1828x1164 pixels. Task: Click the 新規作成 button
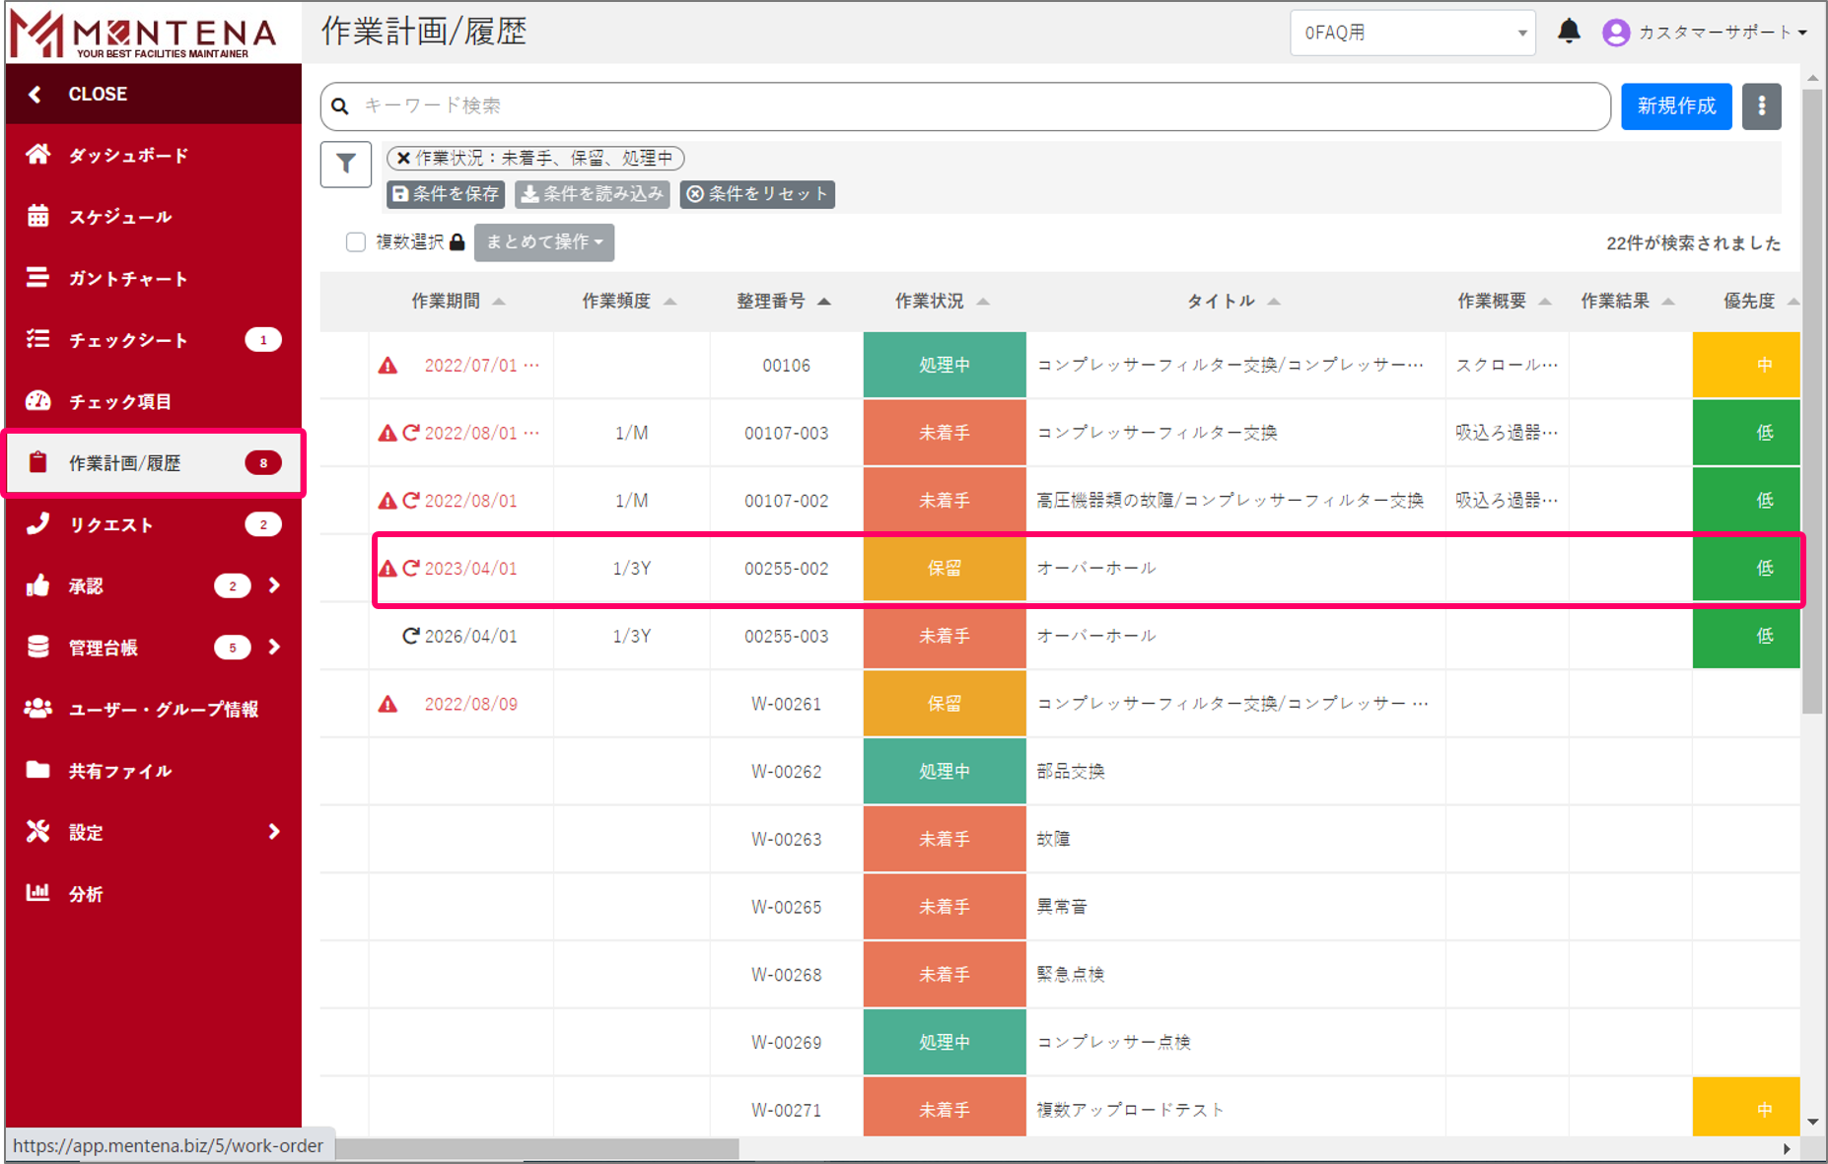tap(1675, 106)
